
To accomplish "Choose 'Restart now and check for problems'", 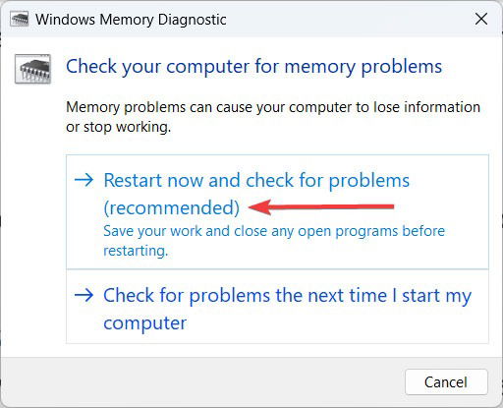I will [277, 211].
